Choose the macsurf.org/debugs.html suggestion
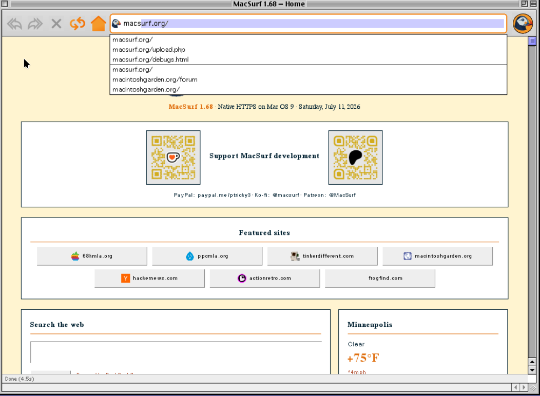Viewport: 540px width, 396px height. coord(308,60)
